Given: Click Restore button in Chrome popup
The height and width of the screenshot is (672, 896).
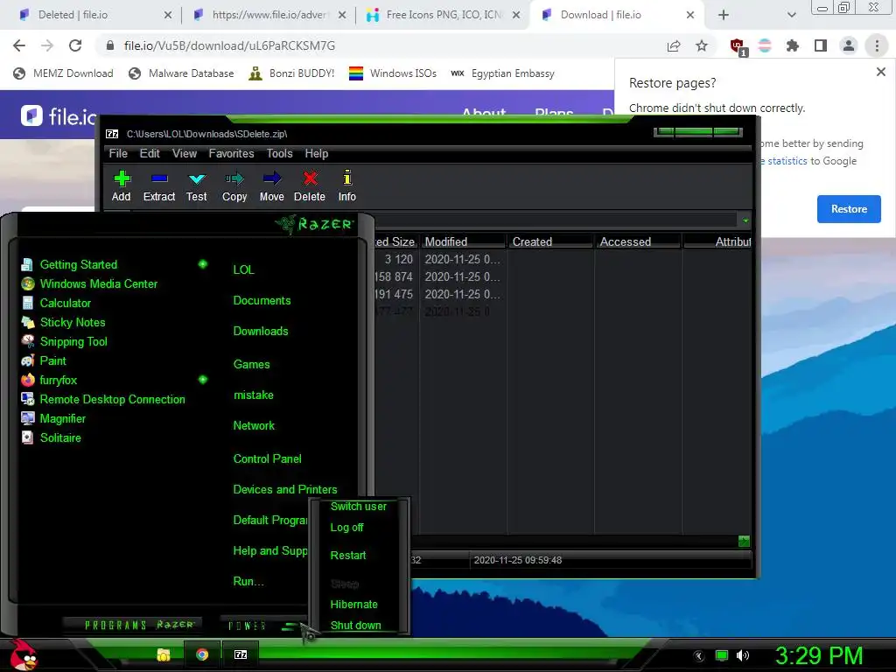Looking at the screenshot, I should pyautogui.click(x=849, y=209).
